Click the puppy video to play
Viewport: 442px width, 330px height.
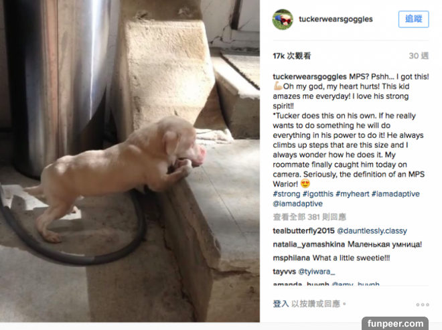(x=130, y=161)
